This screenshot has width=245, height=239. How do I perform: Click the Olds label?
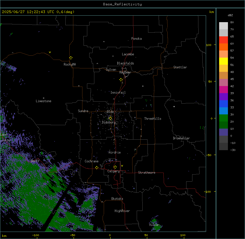110,112
